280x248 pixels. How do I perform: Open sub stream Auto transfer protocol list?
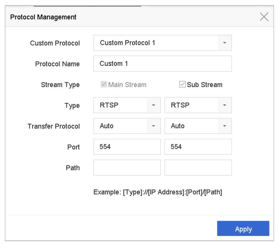(x=191, y=126)
